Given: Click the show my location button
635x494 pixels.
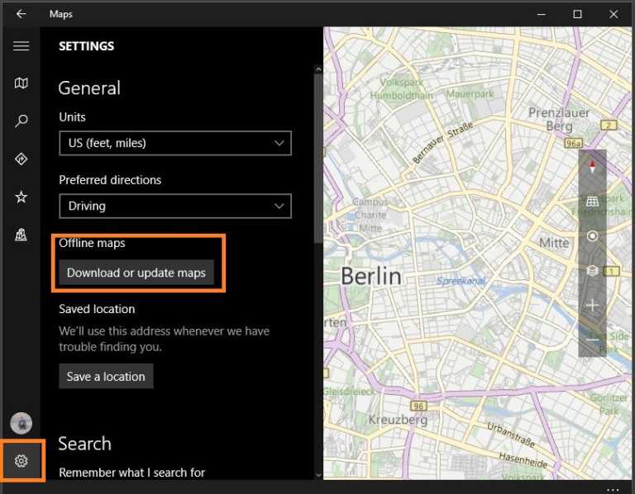Looking at the screenshot, I should coord(592,236).
